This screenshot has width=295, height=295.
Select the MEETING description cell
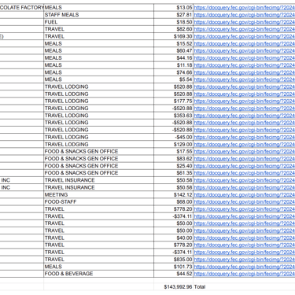click(99, 195)
